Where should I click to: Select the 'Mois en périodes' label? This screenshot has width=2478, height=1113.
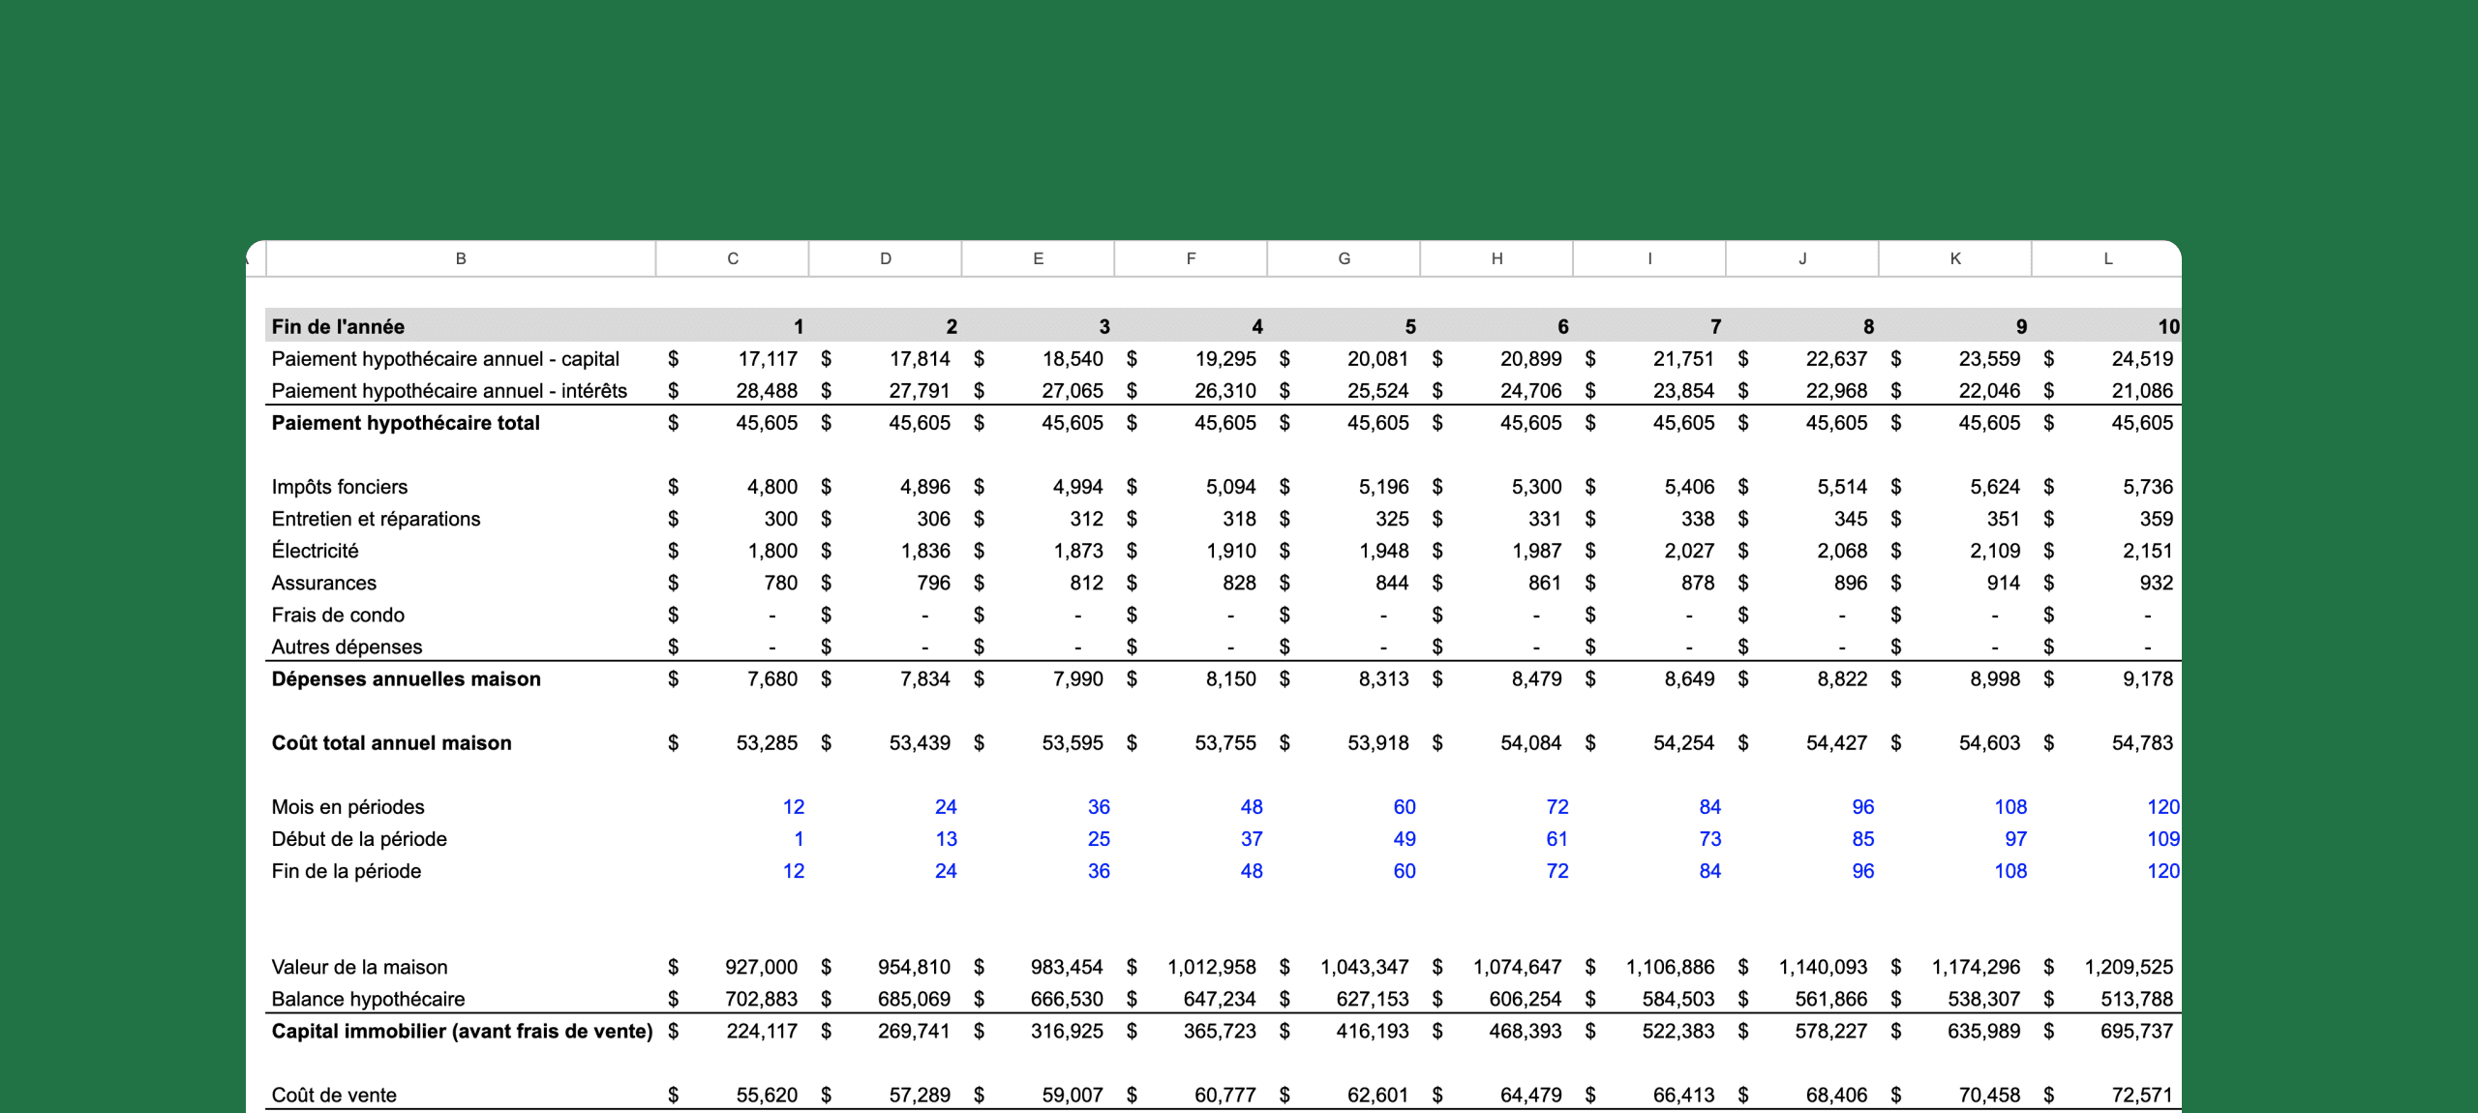(348, 807)
